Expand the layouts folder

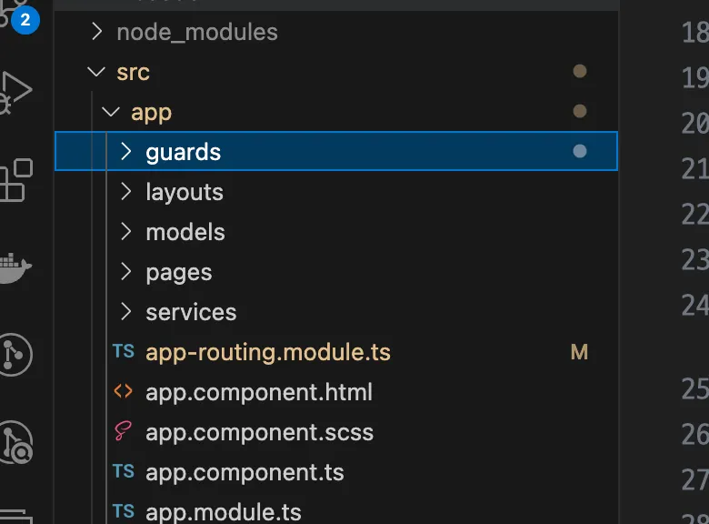[x=184, y=192]
